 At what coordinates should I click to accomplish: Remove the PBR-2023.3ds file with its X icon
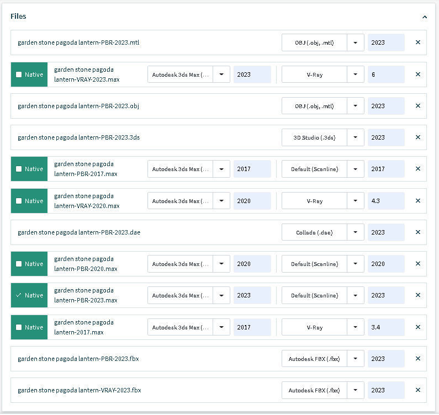pyautogui.click(x=417, y=137)
